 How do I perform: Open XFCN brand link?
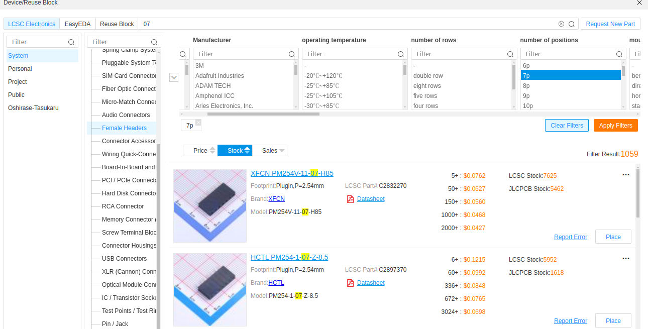pos(276,199)
